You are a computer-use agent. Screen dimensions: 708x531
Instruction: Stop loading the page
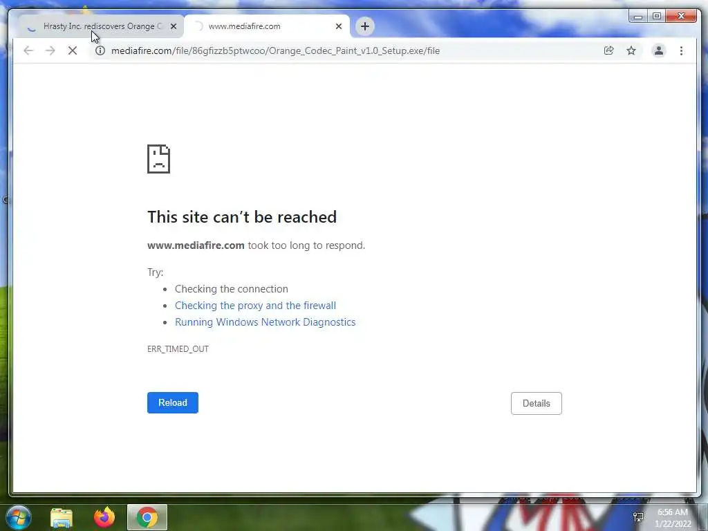(x=72, y=50)
